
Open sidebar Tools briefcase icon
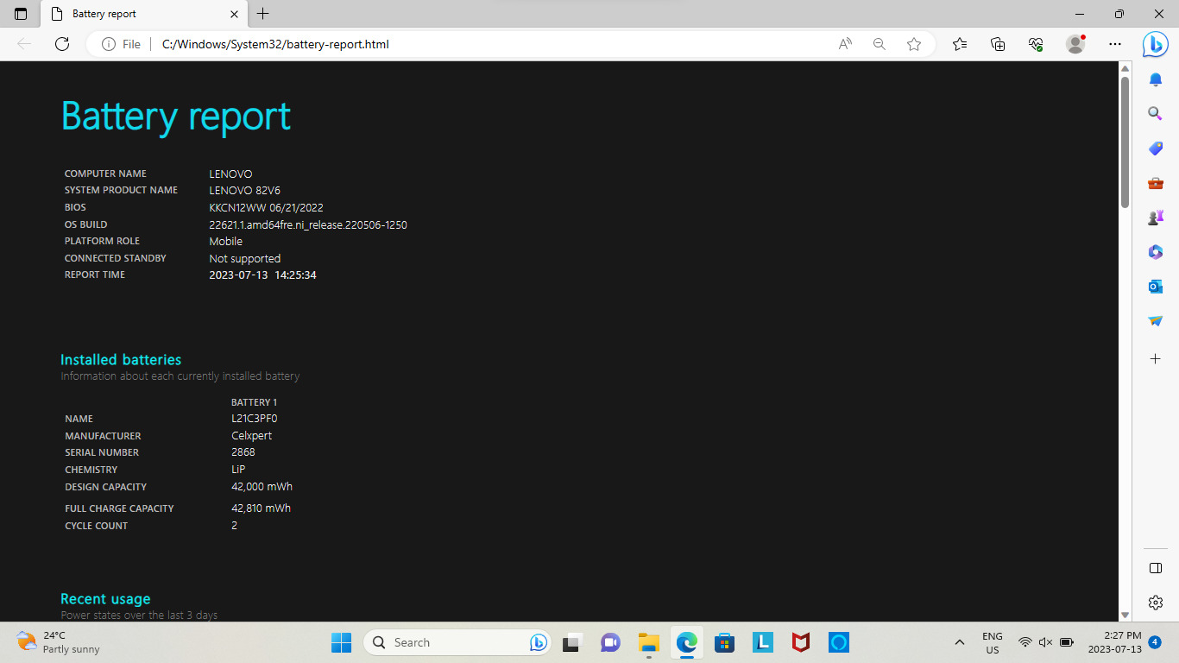(1156, 183)
